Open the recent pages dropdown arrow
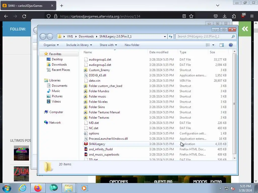The image size is (258, 193). pyautogui.click(x=55, y=36)
